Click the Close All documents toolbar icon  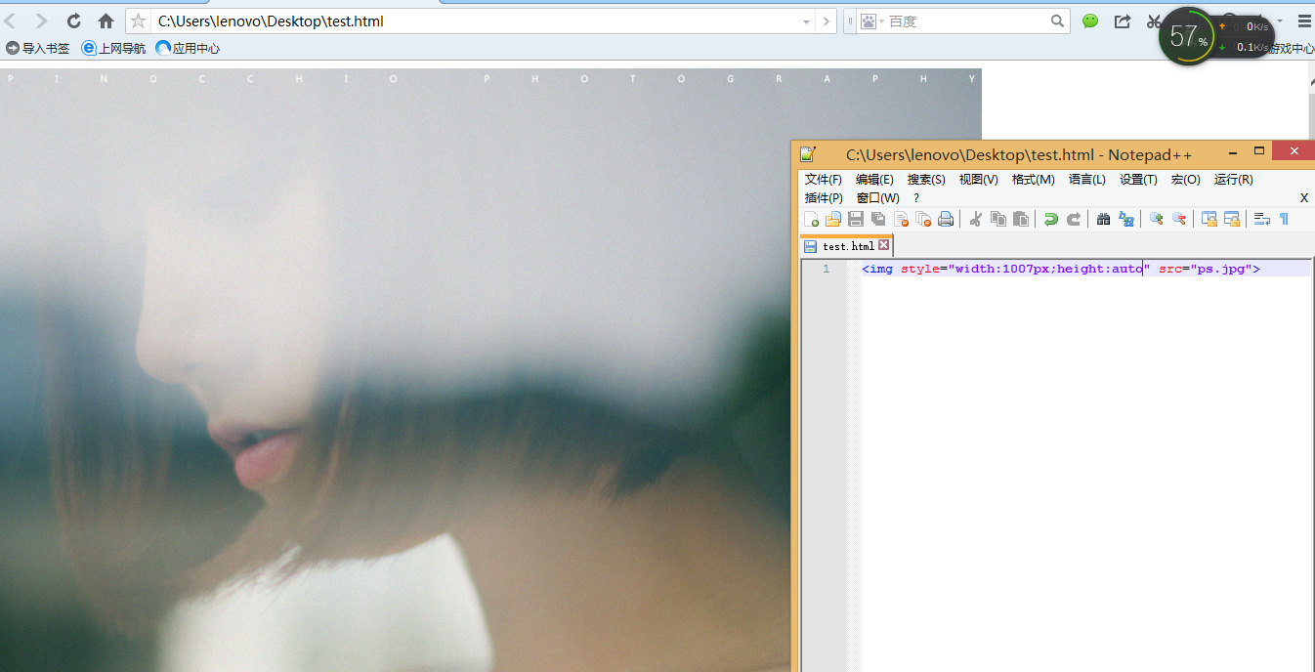pyautogui.click(x=923, y=219)
